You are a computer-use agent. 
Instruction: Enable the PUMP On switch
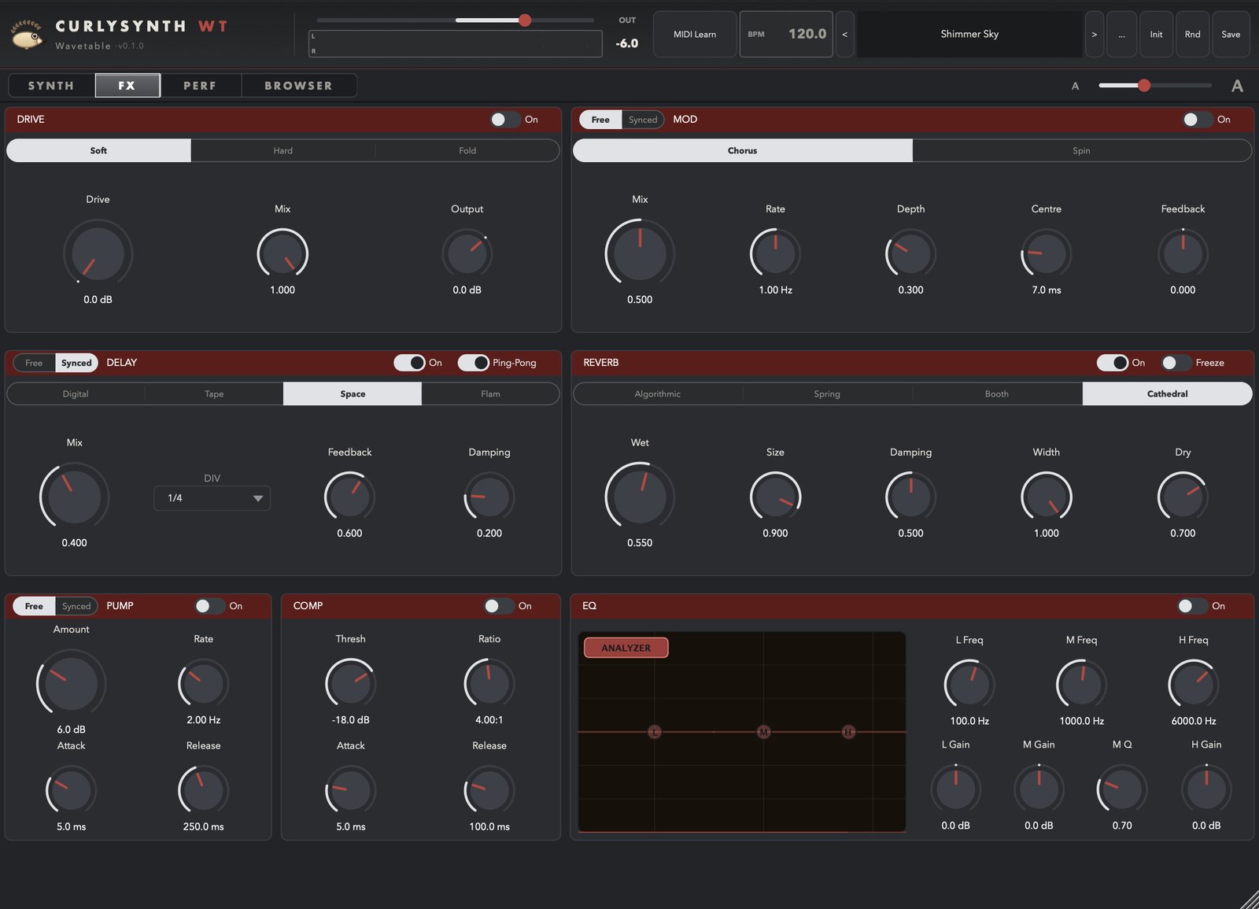pyautogui.click(x=209, y=606)
